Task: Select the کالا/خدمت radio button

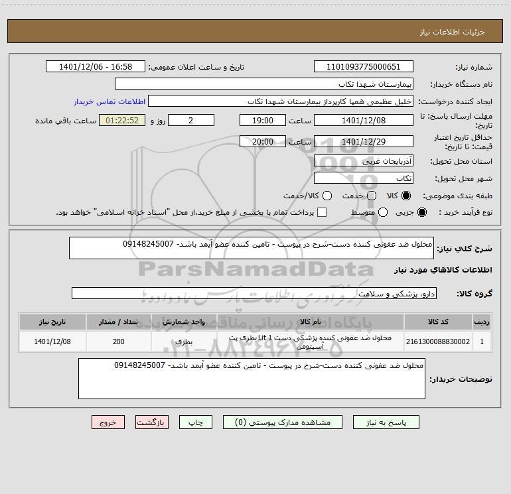Action: pyautogui.click(x=327, y=196)
